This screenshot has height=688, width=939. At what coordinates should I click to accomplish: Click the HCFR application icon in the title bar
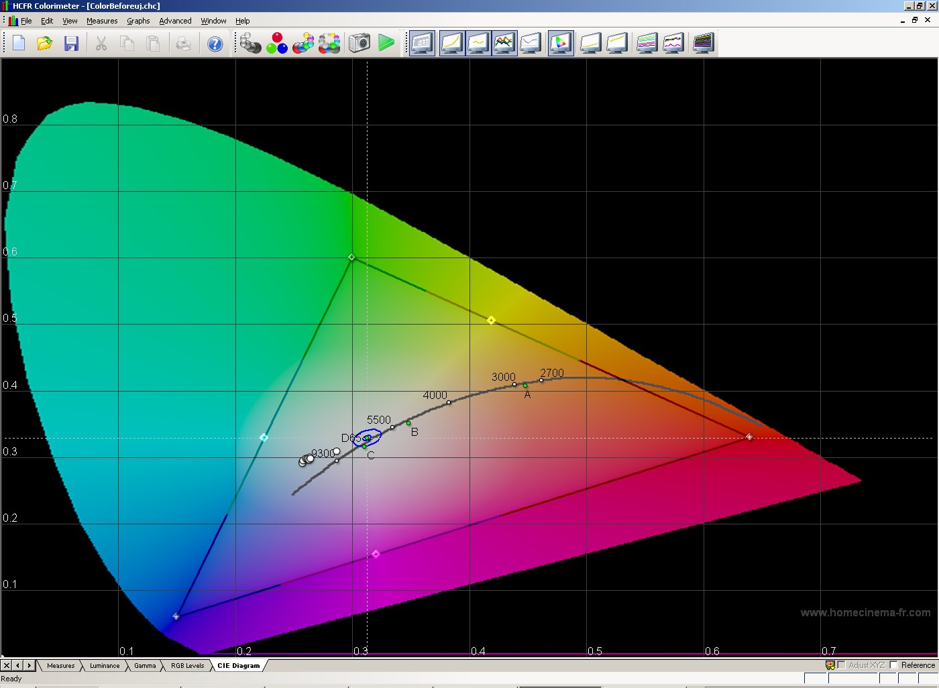click(x=6, y=5)
